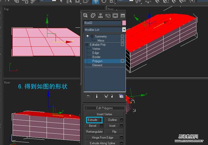Toggle Show End Result icon
This screenshot has width=208, height=145.
click(97, 96)
